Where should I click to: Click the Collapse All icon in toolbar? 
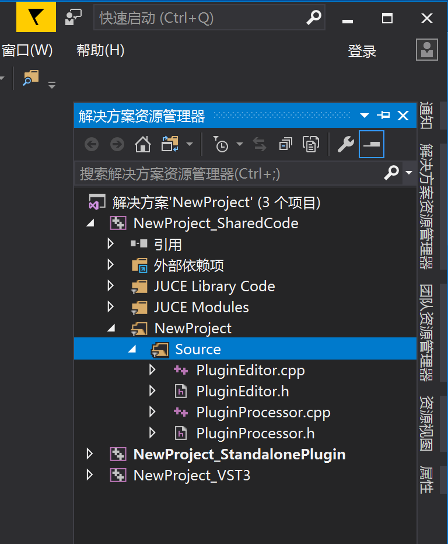click(x=285, y=144)
